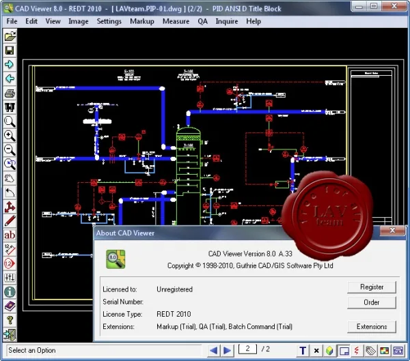Select the 'ab' text markup tool
The image size is (410, 361).
click(10, 235)
